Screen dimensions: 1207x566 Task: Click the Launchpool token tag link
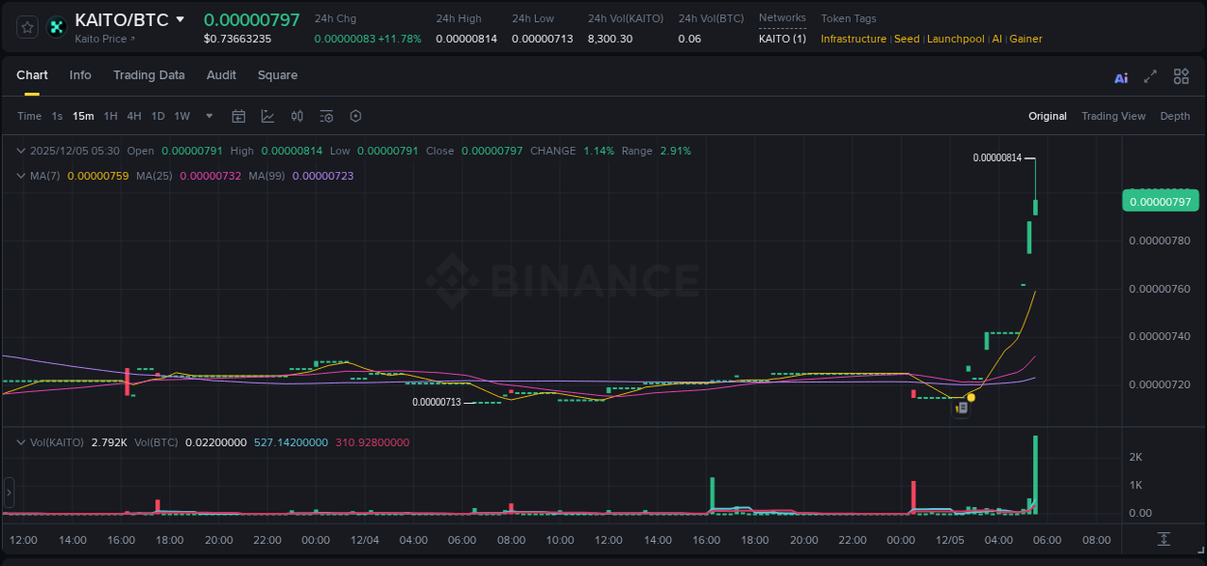pos(955,39)
